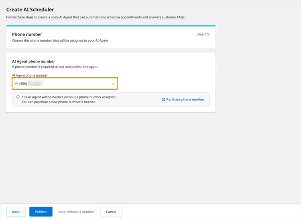Publish the AI Agent

click(x=41, y=211)
